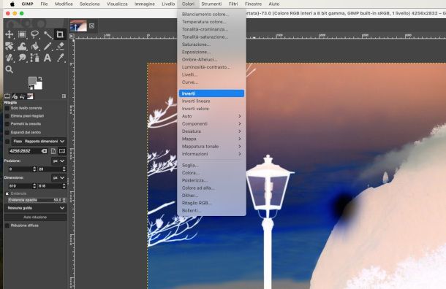Choose Luminosità-contrasto... menu entry

tap(211, 67)
